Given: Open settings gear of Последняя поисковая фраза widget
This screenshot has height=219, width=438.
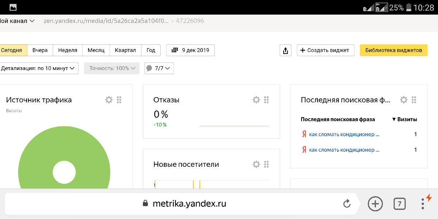Looking at the screenshot, I should point(404,100).
